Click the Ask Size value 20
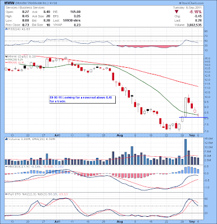Screen dimensions: 217x224 click(x=48, y=16)
